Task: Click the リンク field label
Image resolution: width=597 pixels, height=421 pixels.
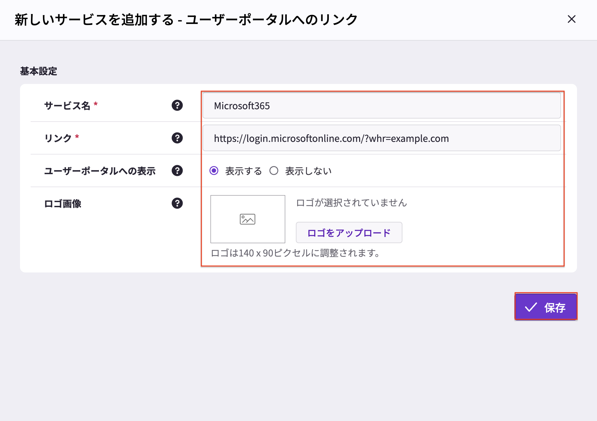Action: click(58, 138)
